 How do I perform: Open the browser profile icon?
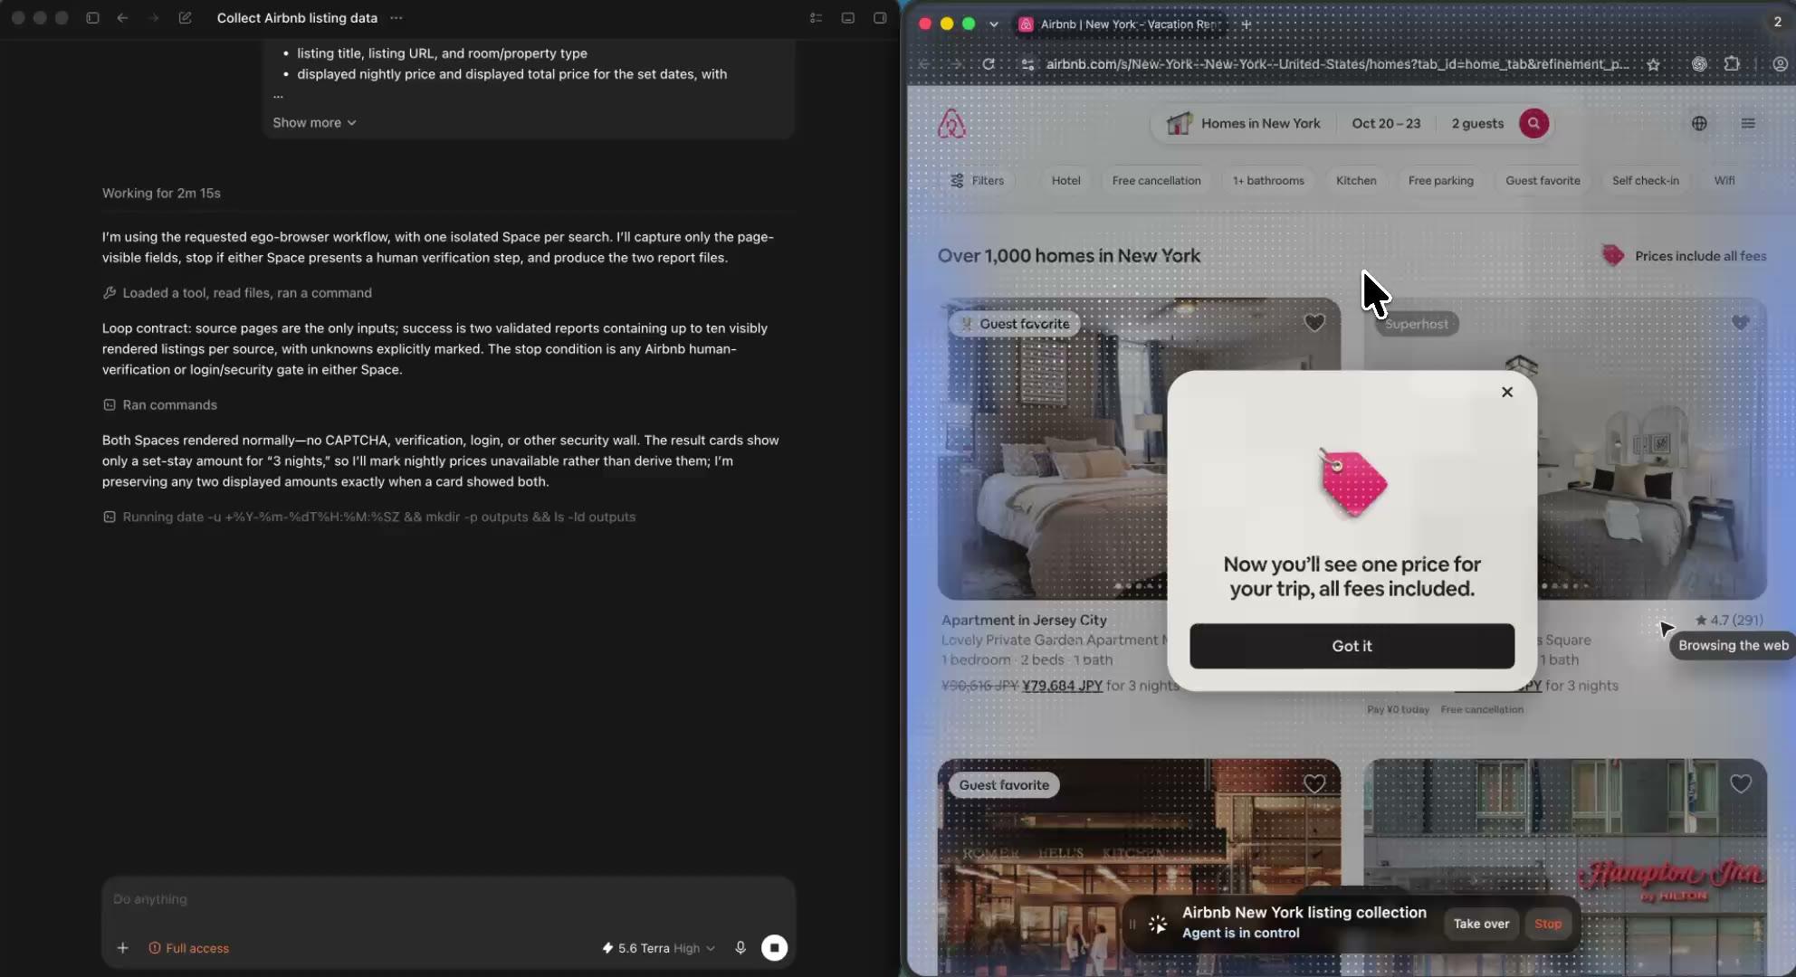(1780, 64)
